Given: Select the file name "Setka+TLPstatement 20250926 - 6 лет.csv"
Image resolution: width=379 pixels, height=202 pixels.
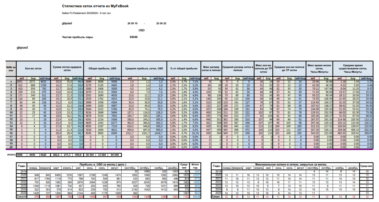Looking at the screenshot, I should point(86,13).
